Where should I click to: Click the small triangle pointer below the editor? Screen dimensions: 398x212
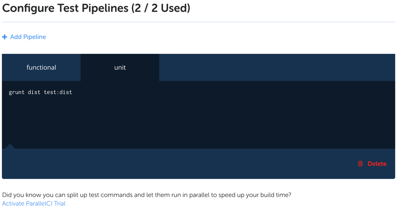pyautogui.click(x=10, y=146)
